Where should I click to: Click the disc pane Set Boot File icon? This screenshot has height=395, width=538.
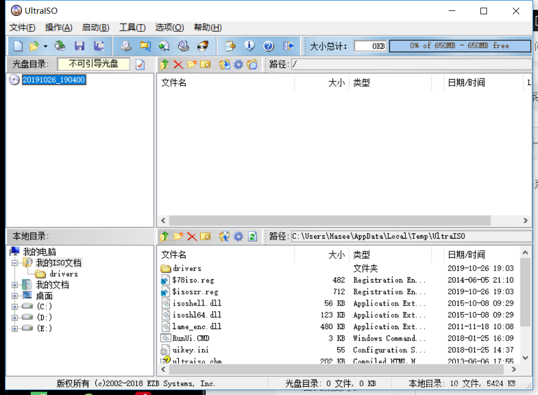click(x=252, y=64)
